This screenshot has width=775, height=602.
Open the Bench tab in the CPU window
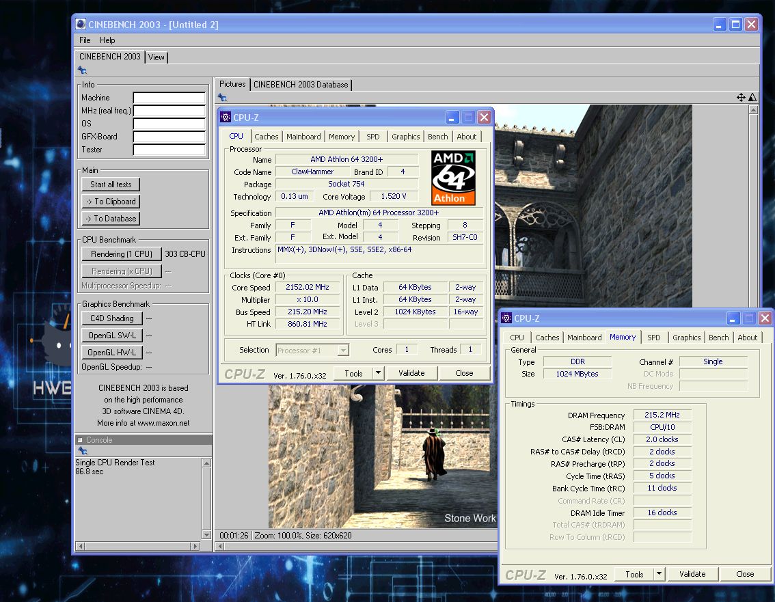click(x=438, y=137)
